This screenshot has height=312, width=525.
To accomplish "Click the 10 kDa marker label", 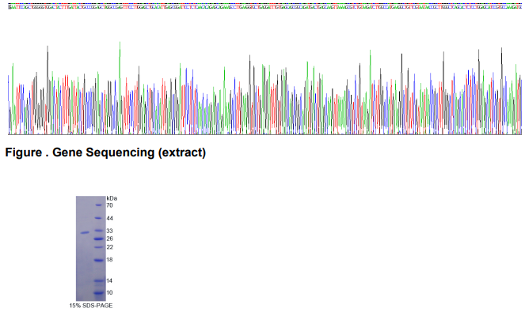I will (109, 292).
